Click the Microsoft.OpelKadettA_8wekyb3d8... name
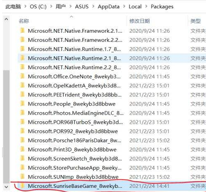 pos(74,86)
